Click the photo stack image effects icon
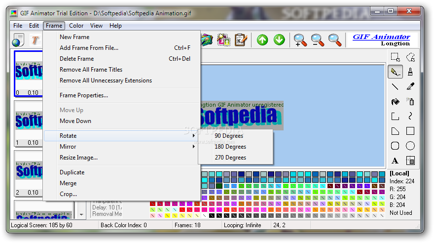 (x=207, y=40)
